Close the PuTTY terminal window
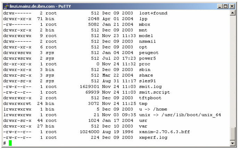Image resolution: width=238 pixels, height=149 pixels. click(x=232, y=6)
